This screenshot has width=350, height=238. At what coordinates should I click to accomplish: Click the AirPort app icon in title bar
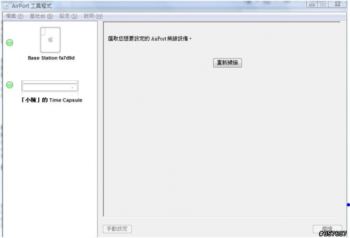coord(6,6)
